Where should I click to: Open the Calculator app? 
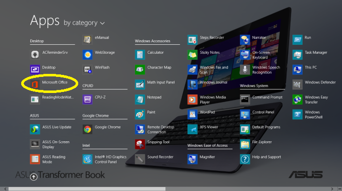pyautogui.click(x=140, y=55)
